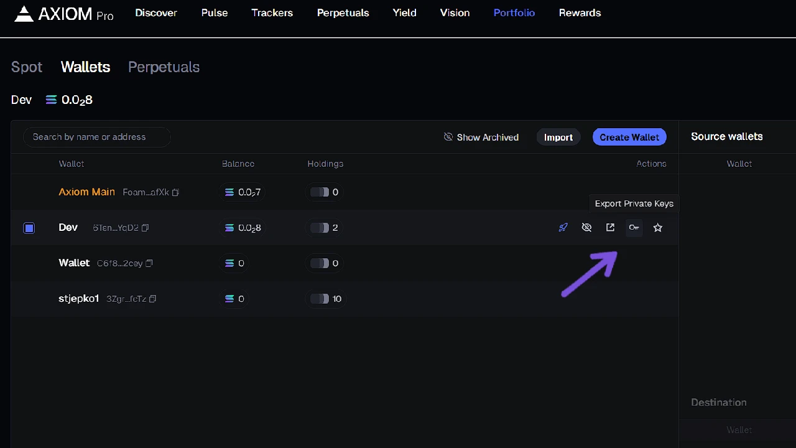Switch to the Perpetuals tab

164,67
